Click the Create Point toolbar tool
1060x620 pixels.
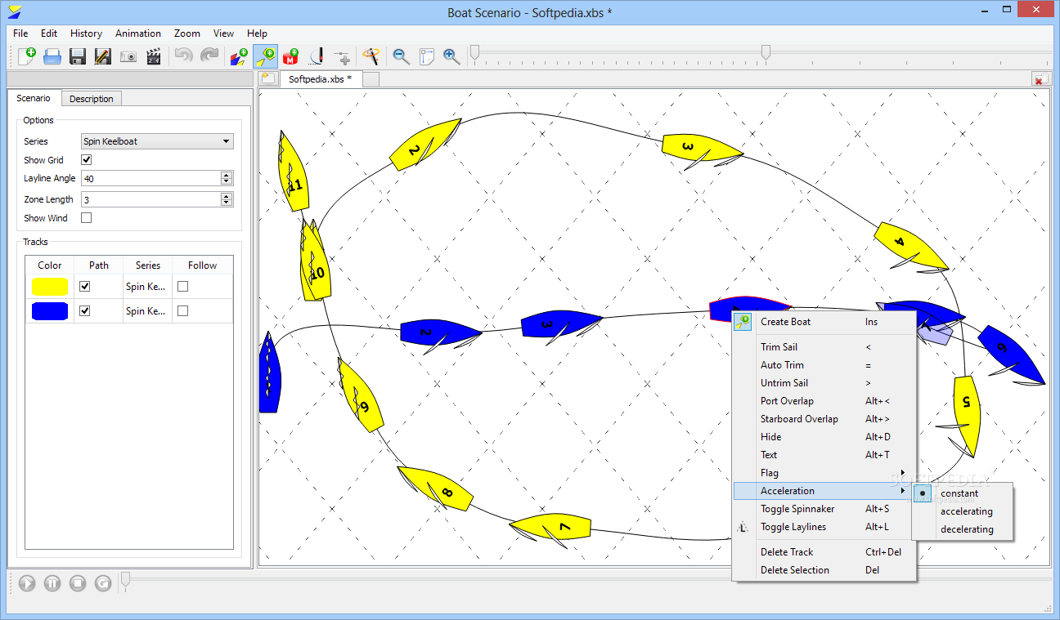342,56
